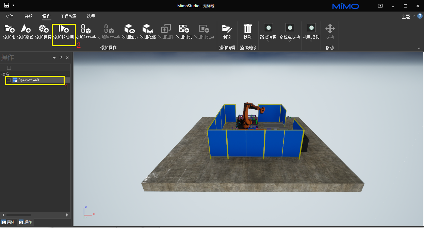The image size is (424, 228).
Task: Open the 工程配置 ribbon tab
Action: (x=68, y=16)
